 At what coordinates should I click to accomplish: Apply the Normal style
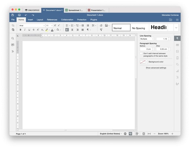click(121, 27)
